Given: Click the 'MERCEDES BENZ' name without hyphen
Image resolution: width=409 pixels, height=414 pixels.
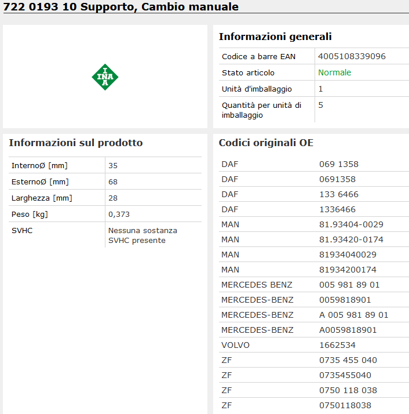Looking at the screenshot, I should (257, 285).
